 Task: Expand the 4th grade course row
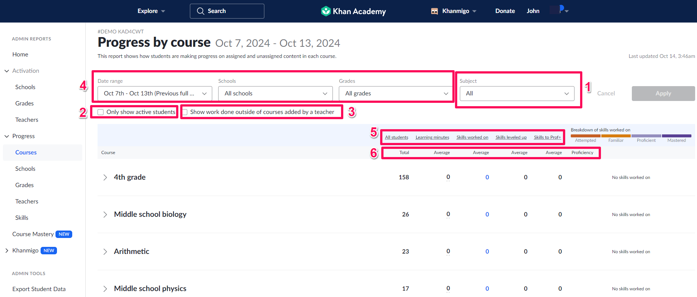(x=105, y=177)
